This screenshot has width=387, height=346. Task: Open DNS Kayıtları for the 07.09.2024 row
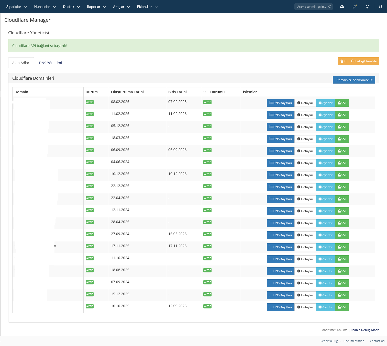[x=281, y=283]
